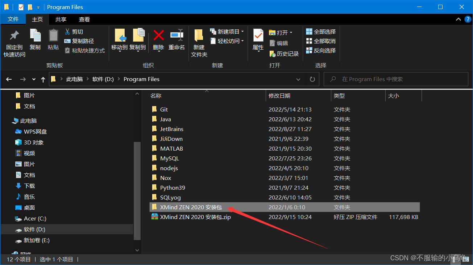
Task: Refresh the Program Files folder
Action: click(x=312, y=79)
